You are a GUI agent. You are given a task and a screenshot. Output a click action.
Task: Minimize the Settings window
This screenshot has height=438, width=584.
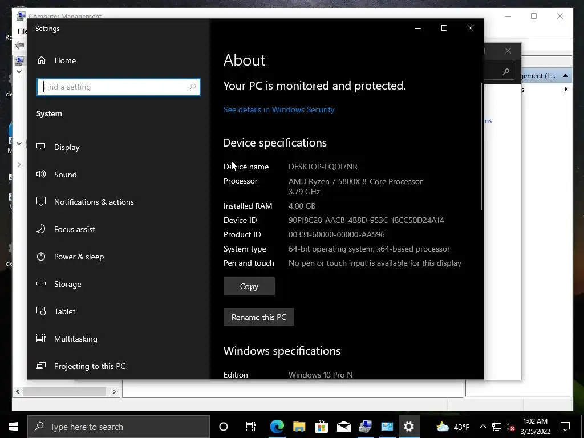coord(418,29)
